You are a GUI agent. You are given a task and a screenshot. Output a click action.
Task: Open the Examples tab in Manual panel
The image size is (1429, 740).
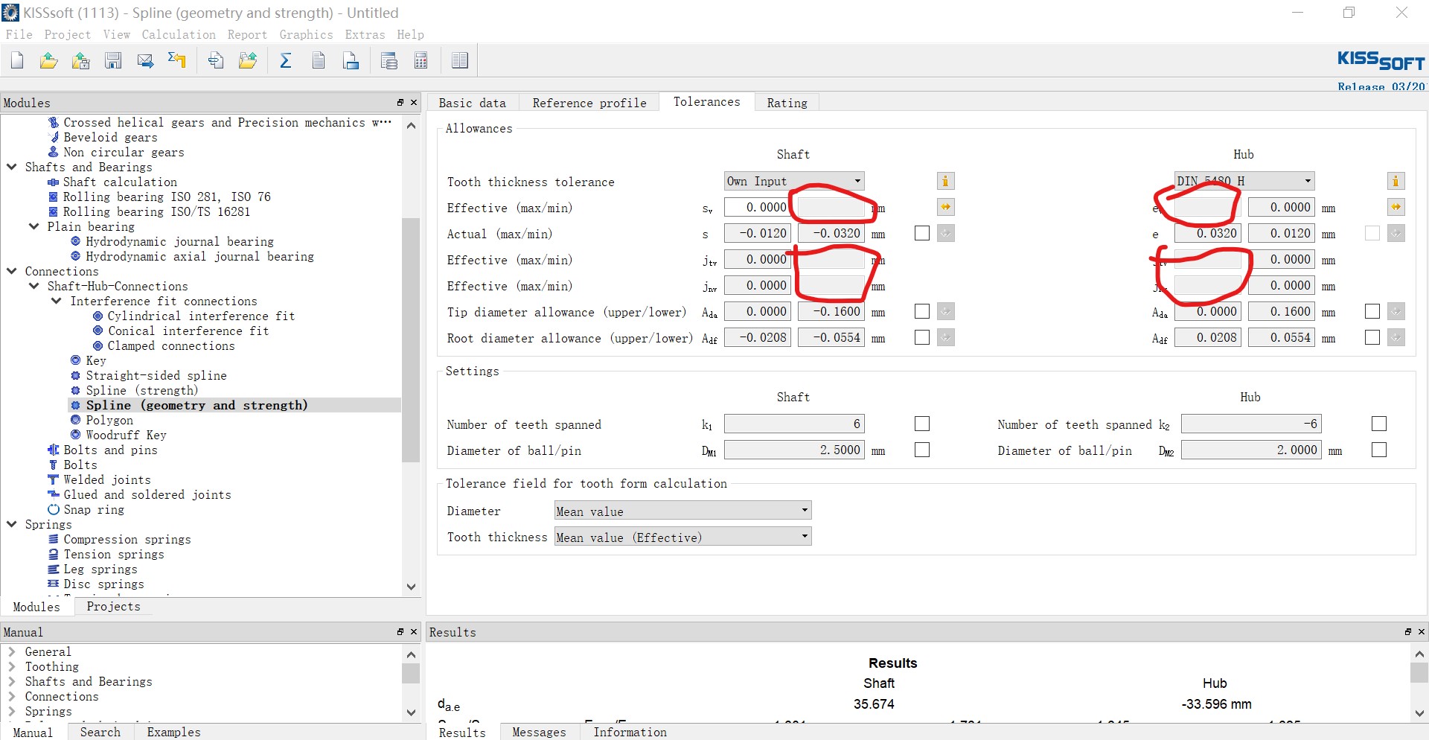(x=173, y=732)
